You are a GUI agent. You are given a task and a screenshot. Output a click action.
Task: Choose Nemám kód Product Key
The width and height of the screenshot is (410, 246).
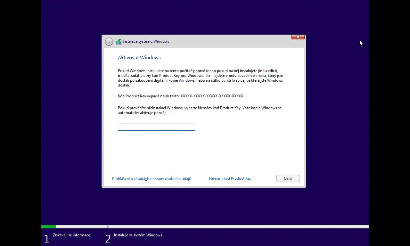(x=230, y=178)
